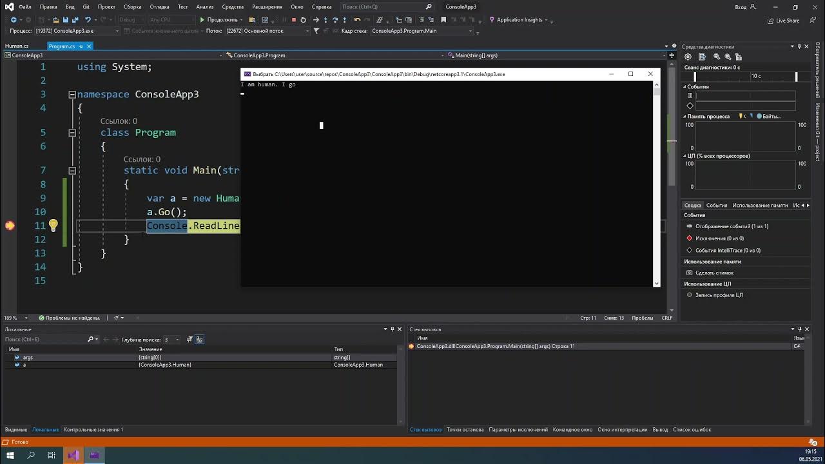The image size is (825, 464).
Task: Click the Zoom Out icon in diagnostics panel
Action: click(x=728, y=57)
